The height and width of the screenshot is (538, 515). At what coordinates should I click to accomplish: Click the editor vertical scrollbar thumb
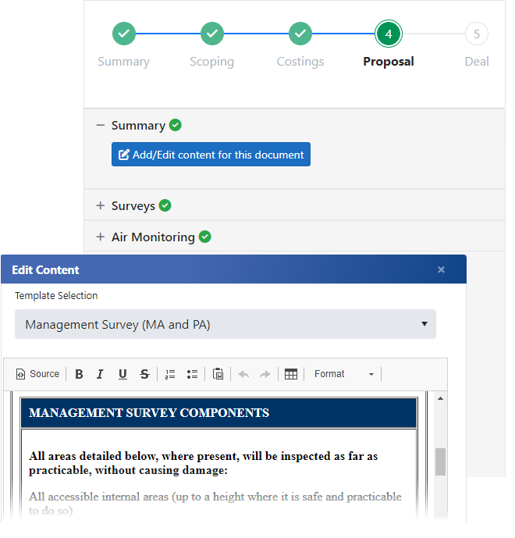click(441, 461)
